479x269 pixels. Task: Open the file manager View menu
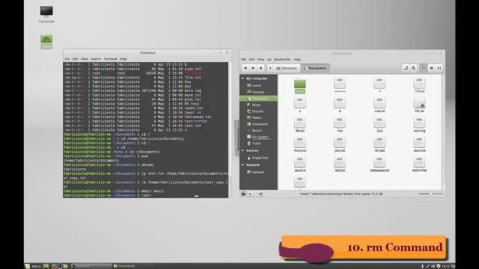click(260, 60)
